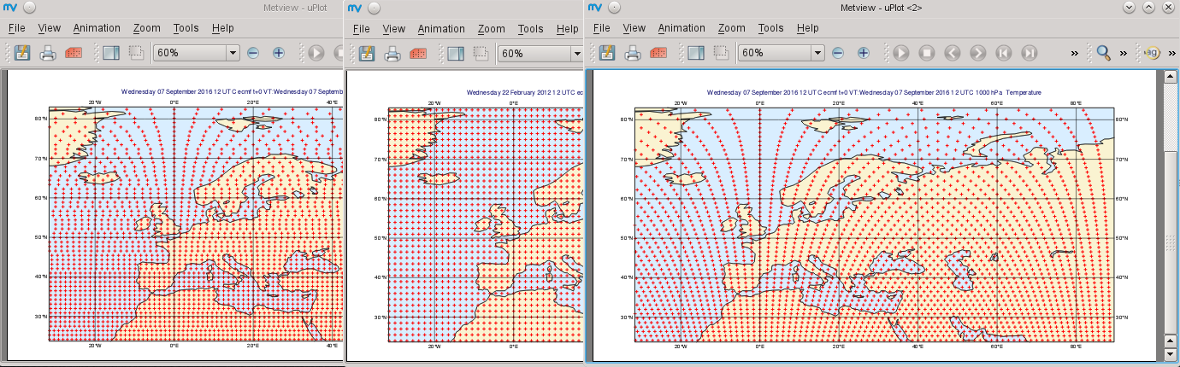Click the vertical scrollbar of uPlot <2> window

(1171, 215)
